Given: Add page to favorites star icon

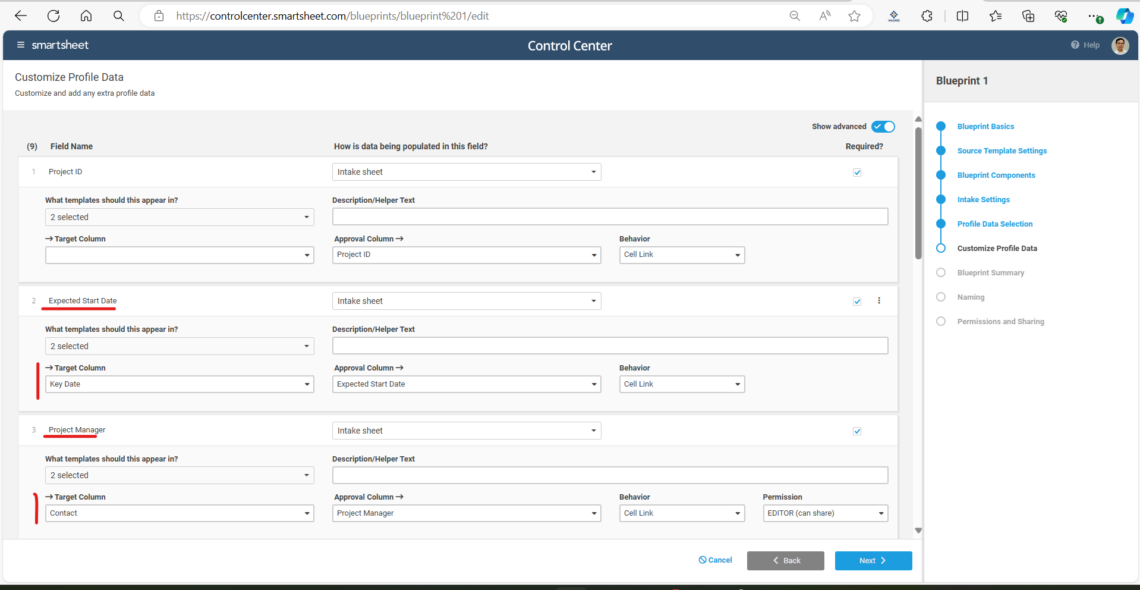Looking at the screenshot, I should click(855, 16).
